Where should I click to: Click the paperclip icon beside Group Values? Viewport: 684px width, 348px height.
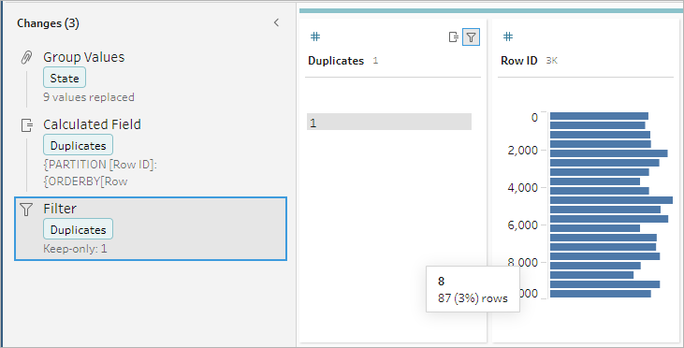pyautogui.click(x=26, y=58)
